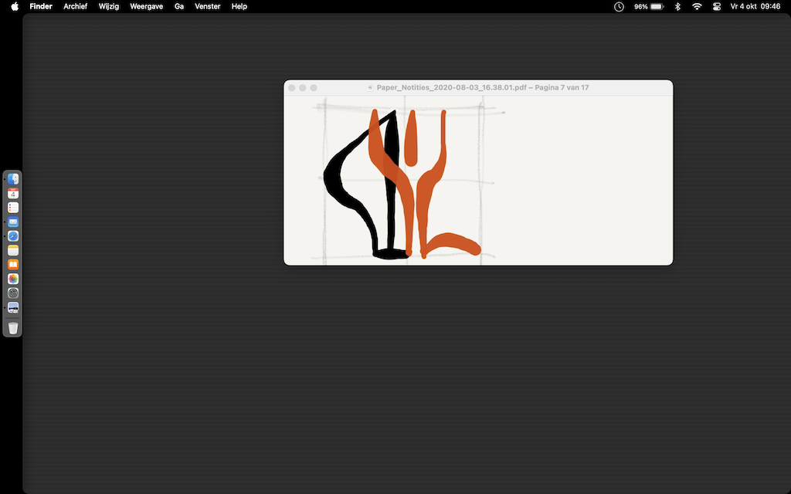Open the Notes app in the Dock
The height and width of the screenshot is (494, 791).
13,250
